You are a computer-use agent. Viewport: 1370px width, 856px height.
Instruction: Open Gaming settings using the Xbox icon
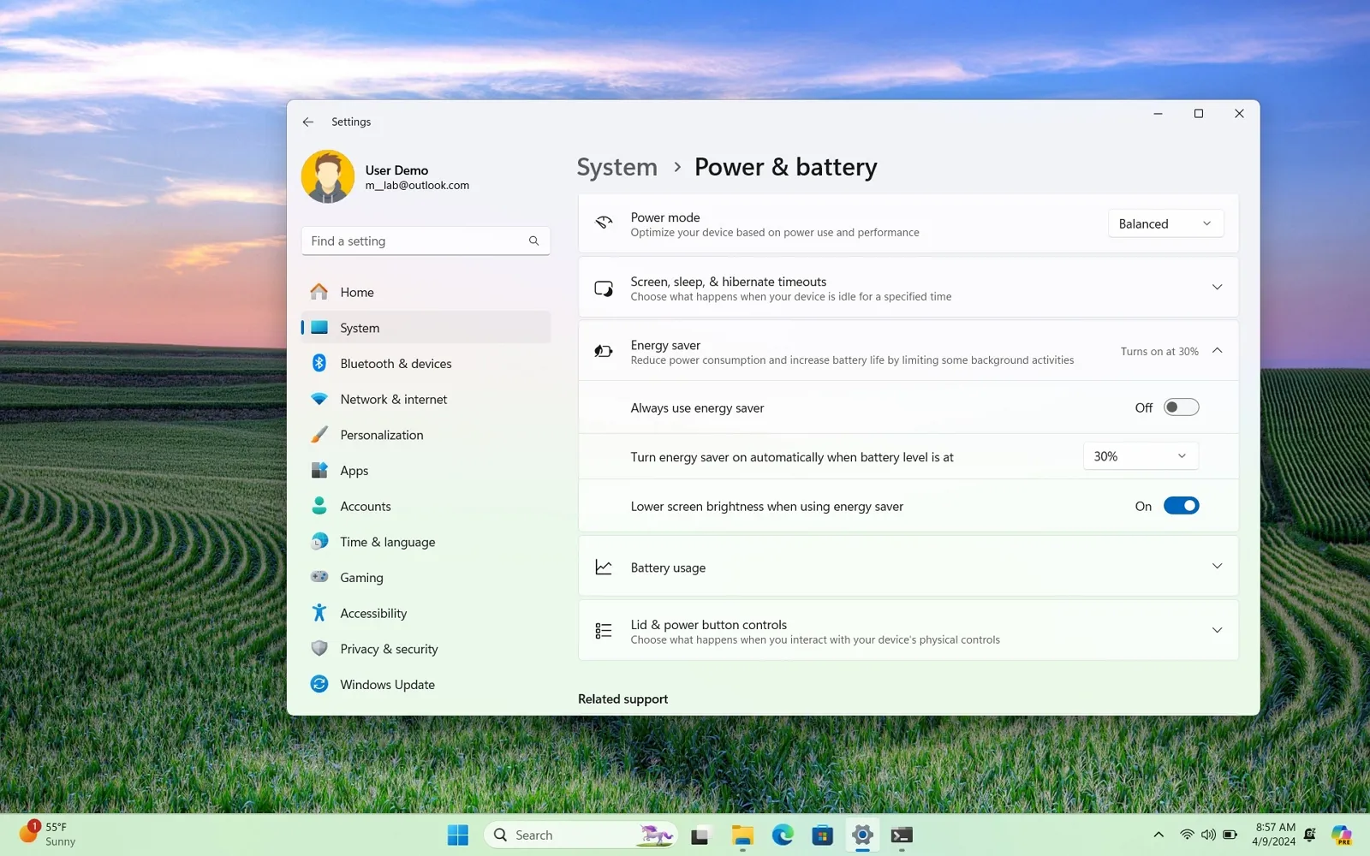[319, 577]
